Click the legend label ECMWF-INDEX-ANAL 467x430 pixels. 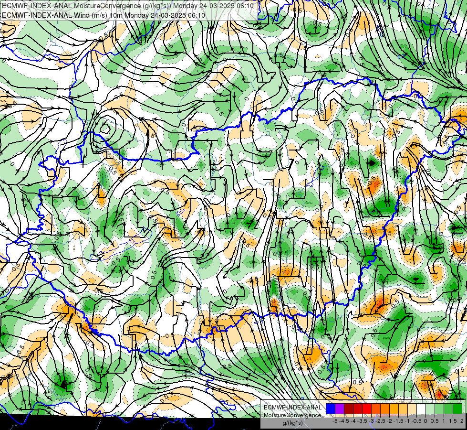pos(292,408)
